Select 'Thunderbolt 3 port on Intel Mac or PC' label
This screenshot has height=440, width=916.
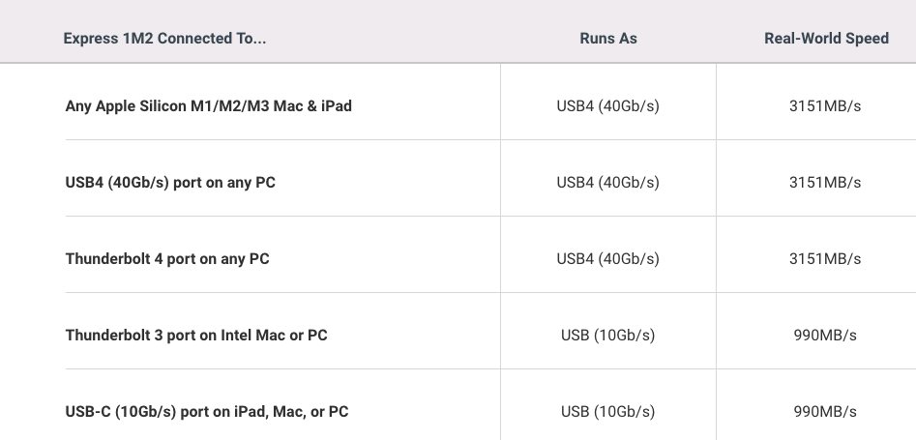(x=196, y=336)
